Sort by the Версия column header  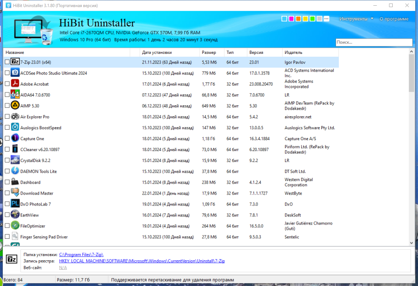point(265,52)
